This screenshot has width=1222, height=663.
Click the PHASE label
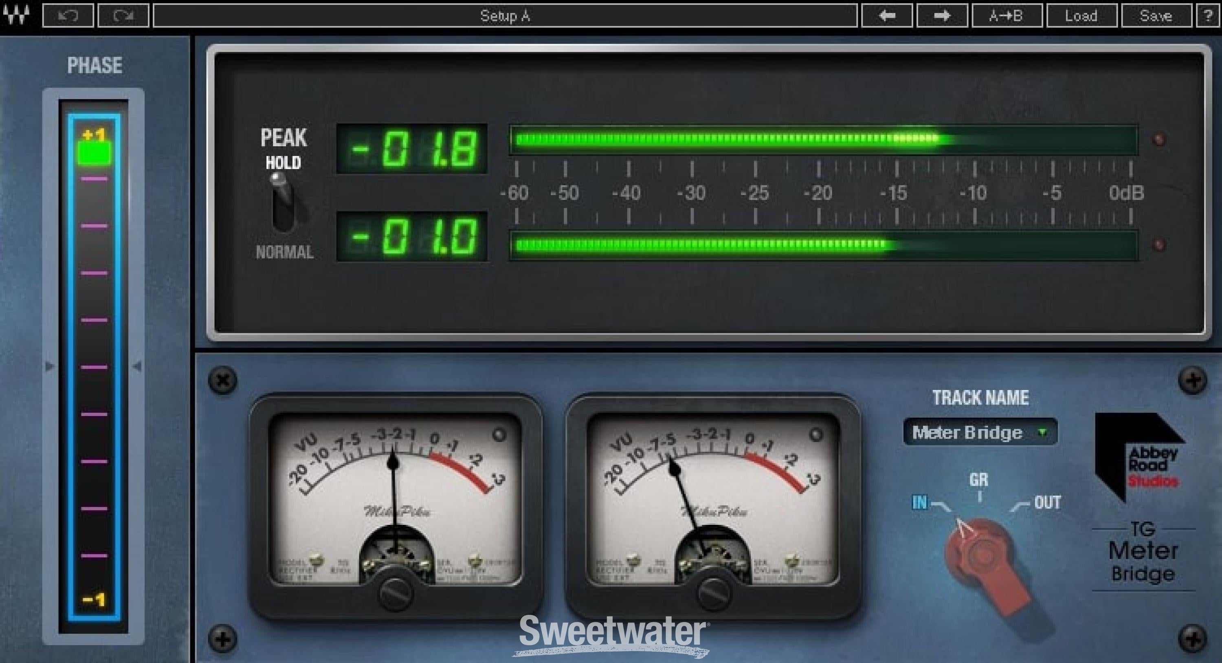click(x=95, y=66)
